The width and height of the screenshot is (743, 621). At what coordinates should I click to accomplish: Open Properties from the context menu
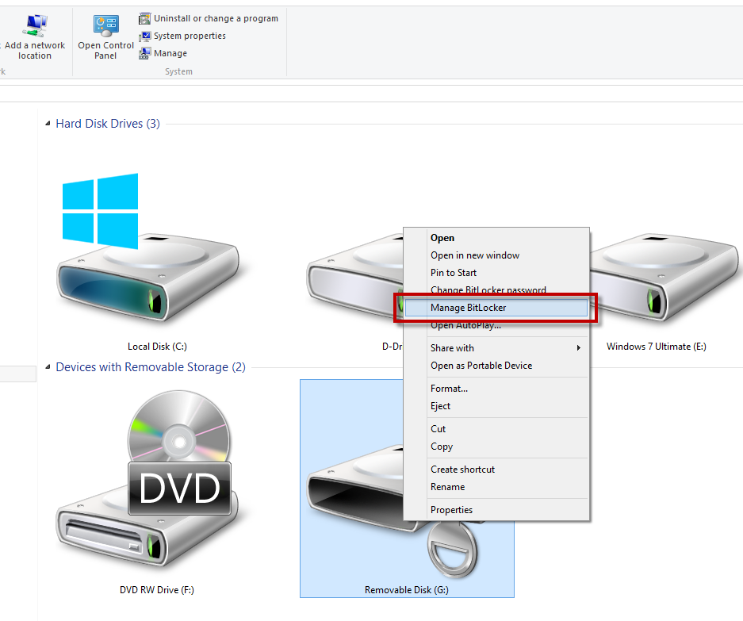(x=496, y=510)
